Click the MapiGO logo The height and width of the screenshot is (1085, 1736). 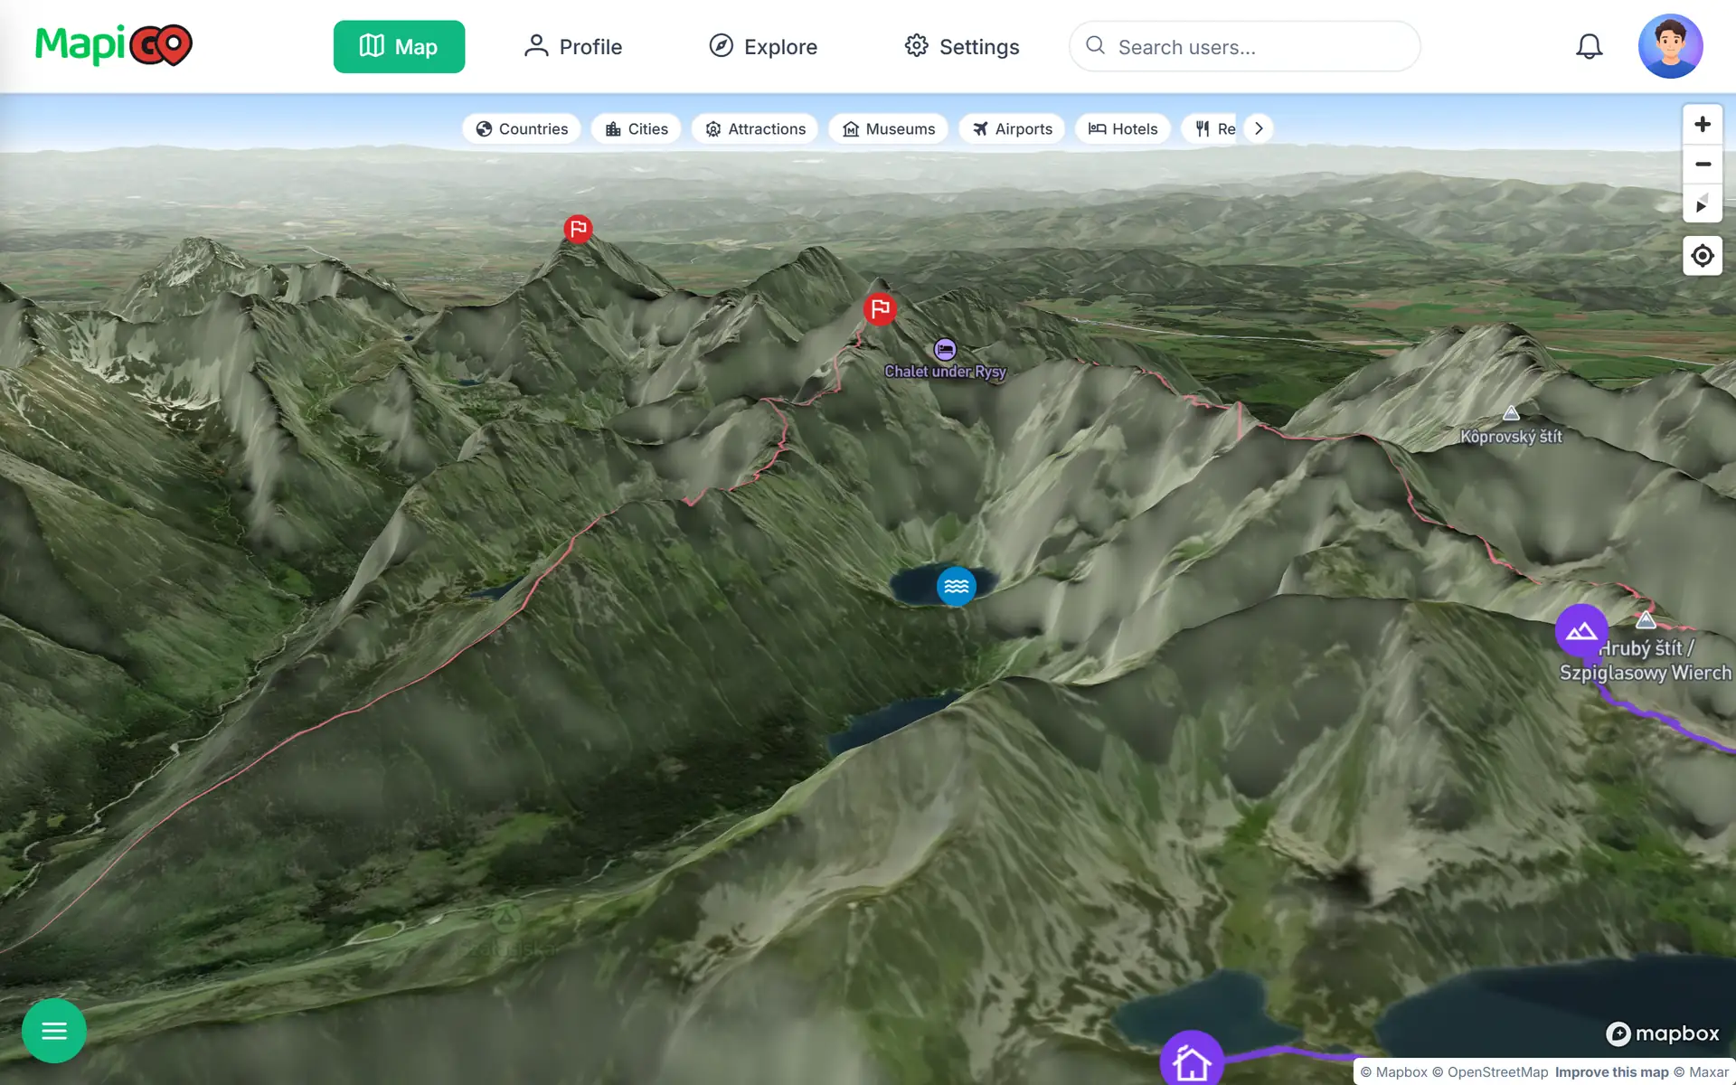[x=114, y=45]
